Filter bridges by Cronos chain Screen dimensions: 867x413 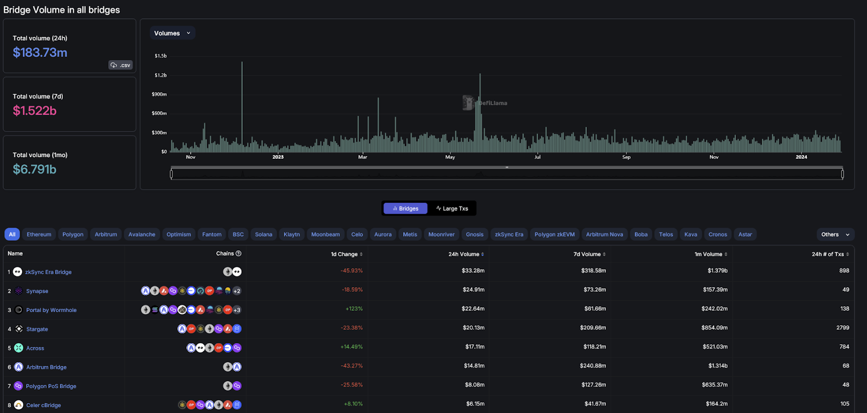click(718, 235)
